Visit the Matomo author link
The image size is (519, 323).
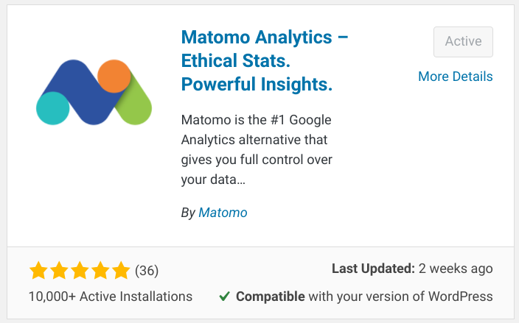223,213
